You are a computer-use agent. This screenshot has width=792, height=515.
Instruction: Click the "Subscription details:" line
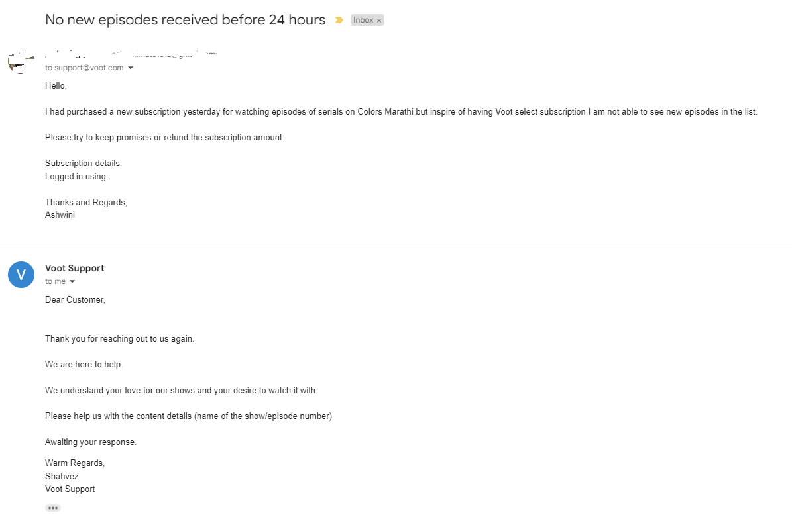coord(84,163)
